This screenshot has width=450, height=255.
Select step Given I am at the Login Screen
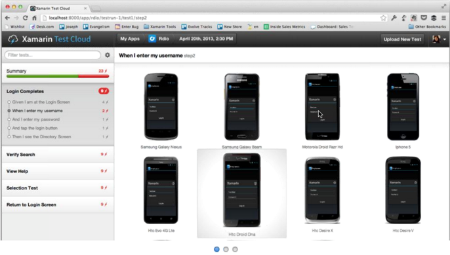[x=58, y=102]
